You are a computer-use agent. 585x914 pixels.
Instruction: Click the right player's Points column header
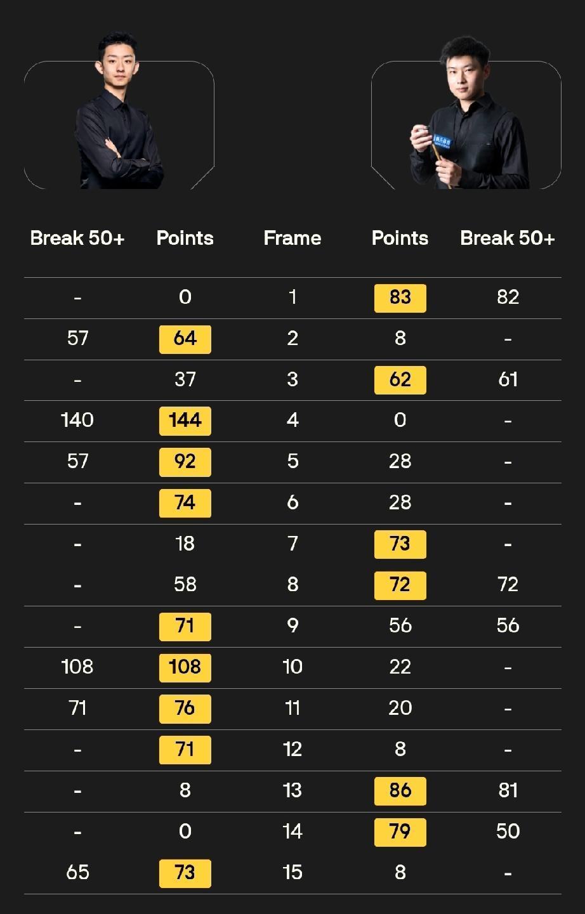pos(400,238)
